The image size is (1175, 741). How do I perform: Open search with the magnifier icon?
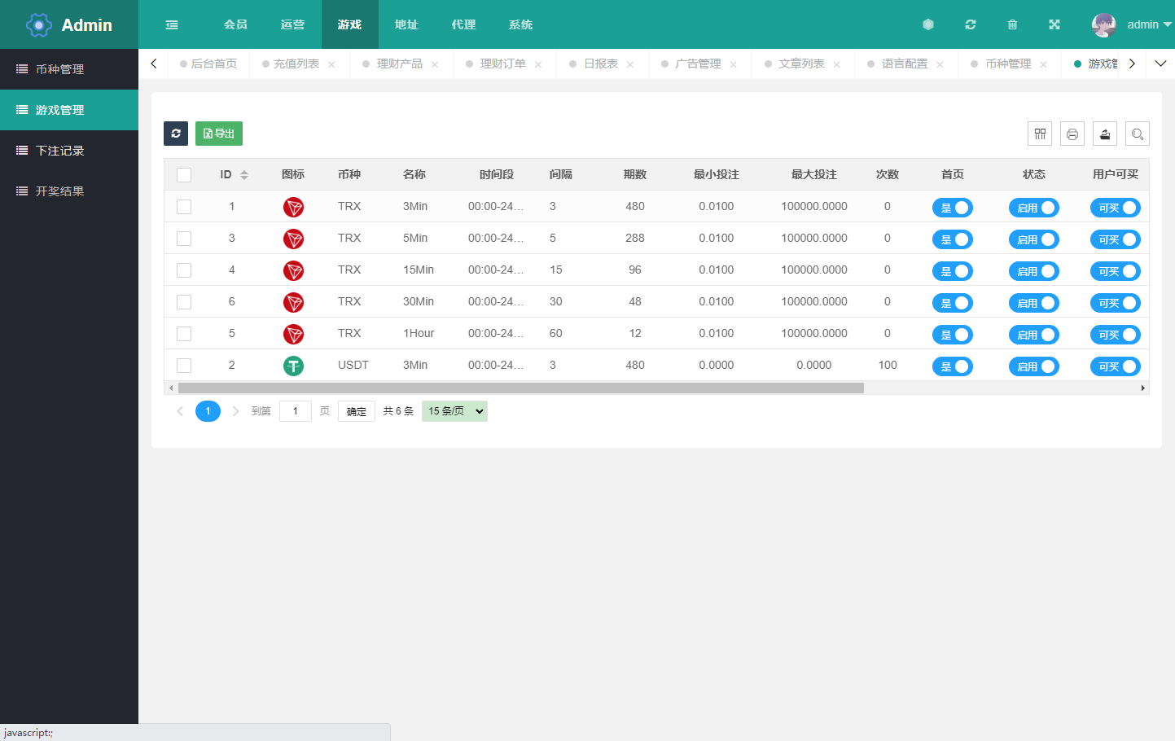(1138, 134)
